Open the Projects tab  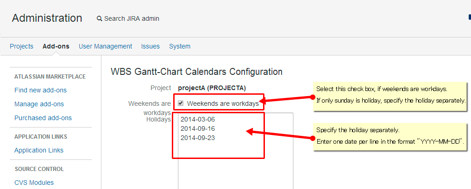(x=21, y=46)
